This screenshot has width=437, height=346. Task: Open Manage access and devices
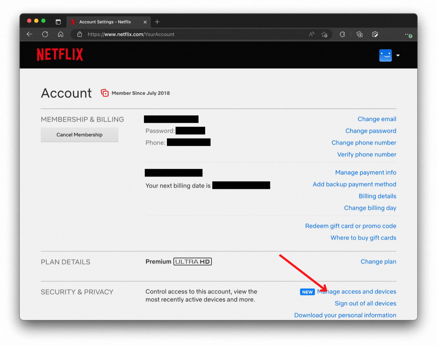point(357,292)
